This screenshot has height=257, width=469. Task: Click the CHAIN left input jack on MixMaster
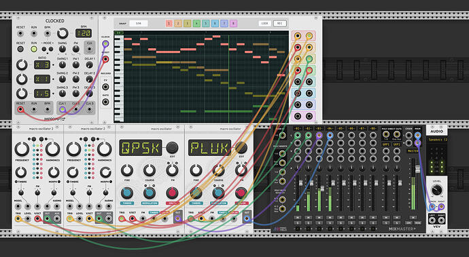click(x=409, y=136)
